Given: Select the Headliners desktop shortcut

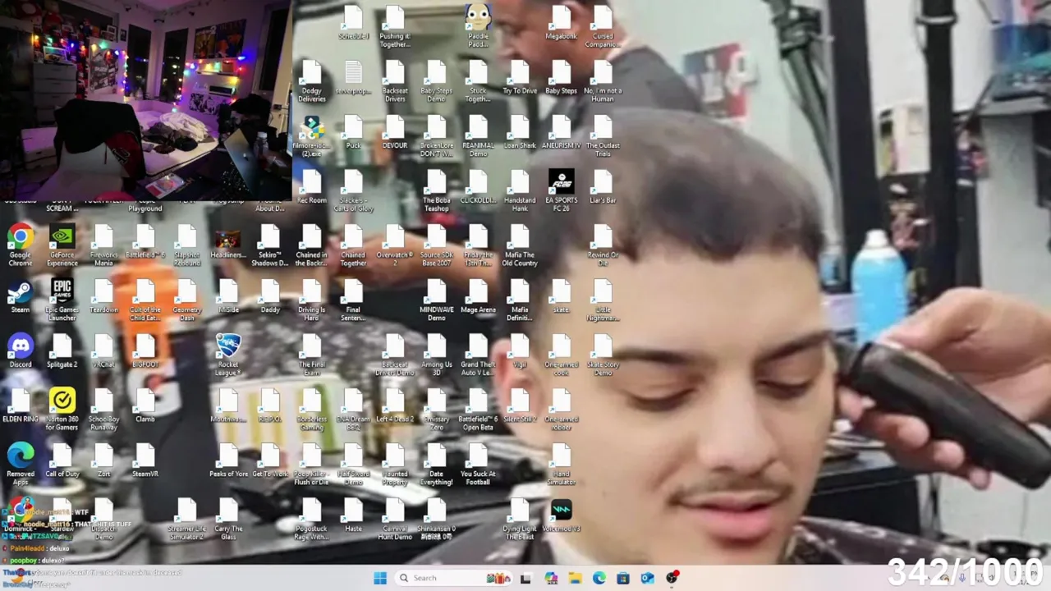Looking at the screenshot, I should point(228,242).
